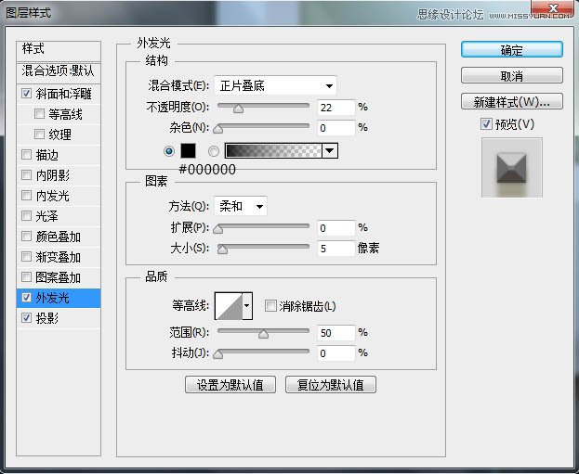Open the gradient picker dropdown arrow
The height and width of the screenshot is (474, 579).
click(x=330, y=151)
